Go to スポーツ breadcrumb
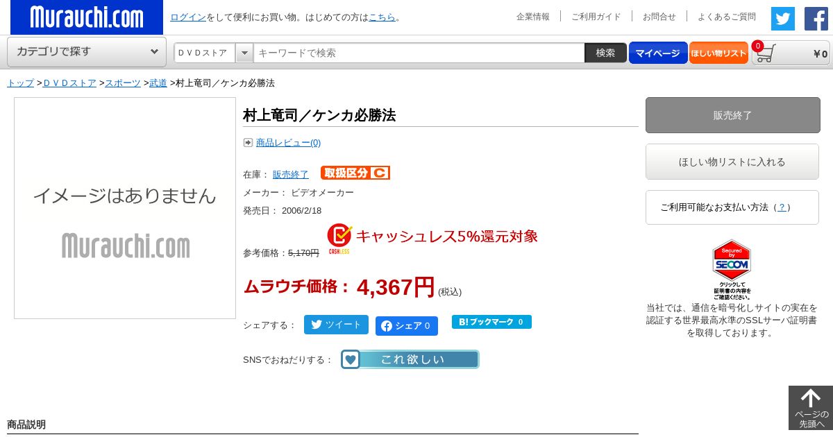This screenshot has height=437, width=833. click(123, 83)
